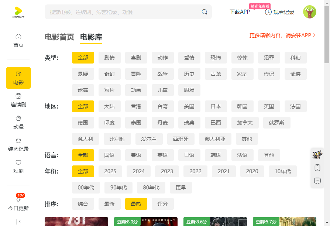Viewport: 330px width, 226px height.
Task: Select 剧情 genre filter
Action: tap(109, 58)
